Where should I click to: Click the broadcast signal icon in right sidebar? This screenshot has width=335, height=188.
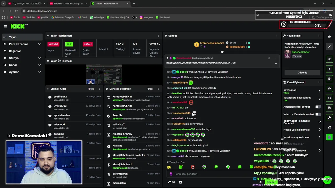[x=330, y=98]
